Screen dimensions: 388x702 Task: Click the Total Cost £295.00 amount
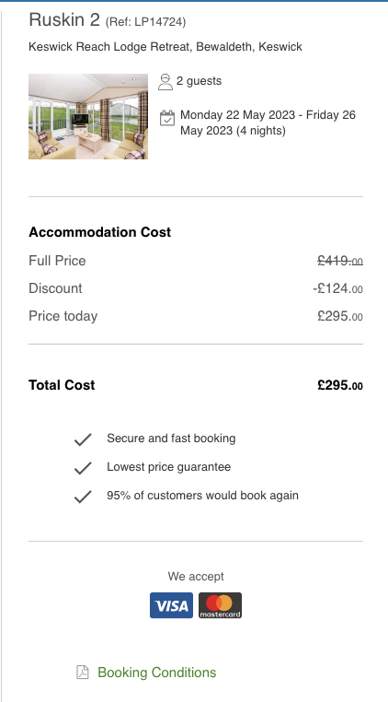340,385
